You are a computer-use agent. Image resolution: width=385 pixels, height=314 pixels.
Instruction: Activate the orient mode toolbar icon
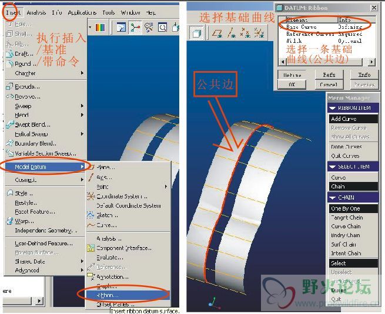149,28
